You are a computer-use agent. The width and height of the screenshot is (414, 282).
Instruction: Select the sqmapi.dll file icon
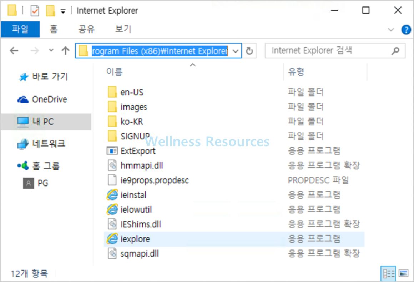[x=112, y=253]
